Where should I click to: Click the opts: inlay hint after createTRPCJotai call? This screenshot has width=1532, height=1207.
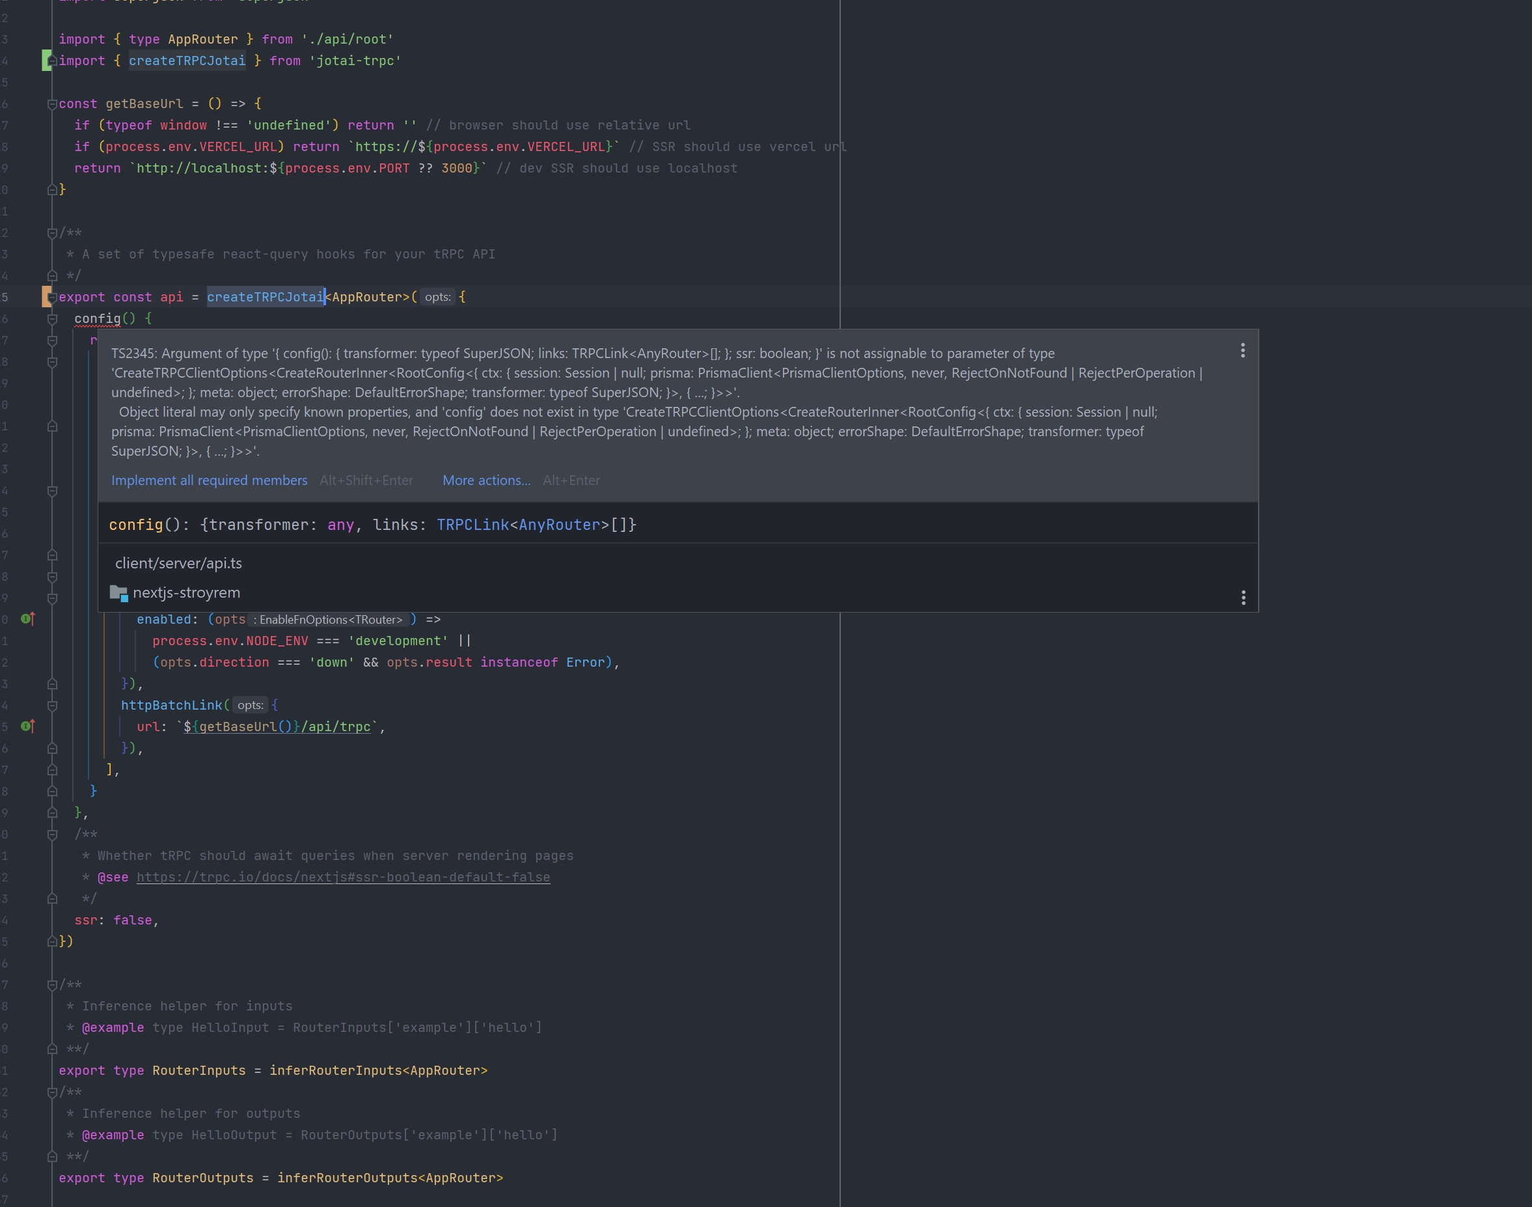(x=438, y=297)
